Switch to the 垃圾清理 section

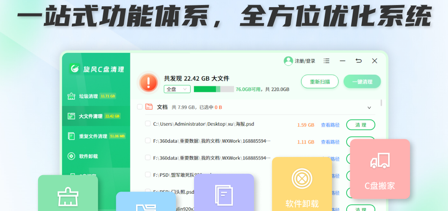click(x=96, y=96)
